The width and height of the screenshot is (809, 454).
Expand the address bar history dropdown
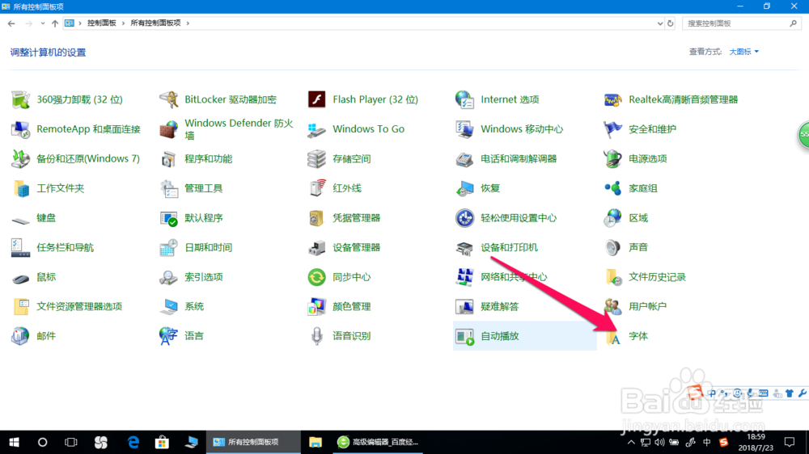(660, 23)
